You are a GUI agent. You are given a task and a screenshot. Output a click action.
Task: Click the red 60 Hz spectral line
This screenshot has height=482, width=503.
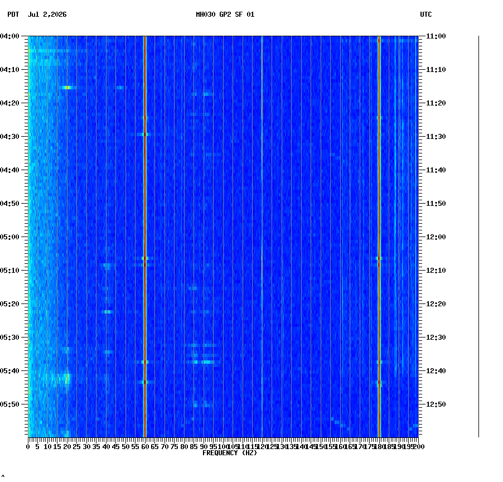click(x=145, y=237)
